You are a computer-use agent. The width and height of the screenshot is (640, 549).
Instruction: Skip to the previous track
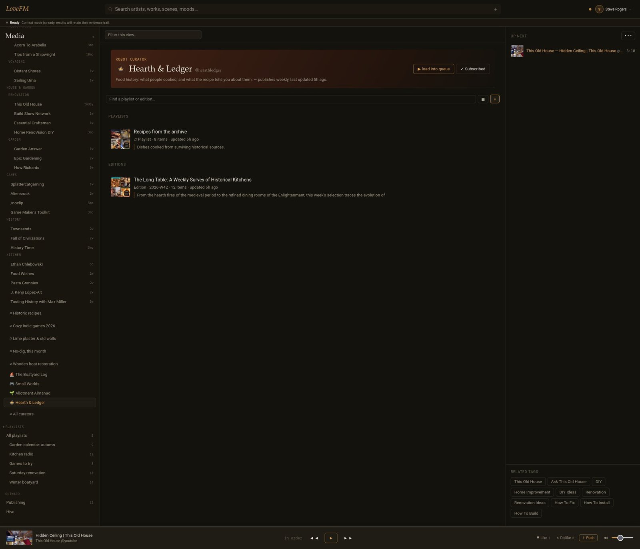314,538
